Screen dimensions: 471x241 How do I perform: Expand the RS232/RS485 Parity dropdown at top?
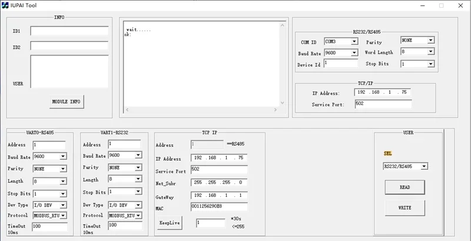(417, 40)
